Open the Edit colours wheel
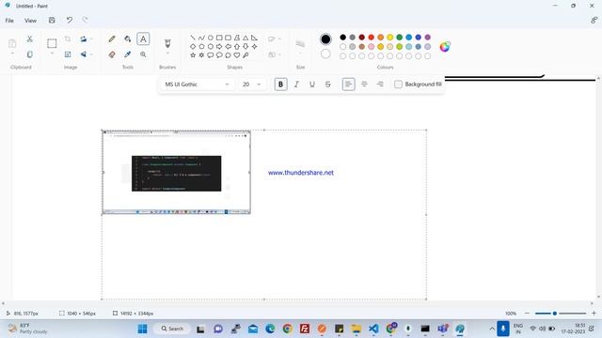 [445, 47]
